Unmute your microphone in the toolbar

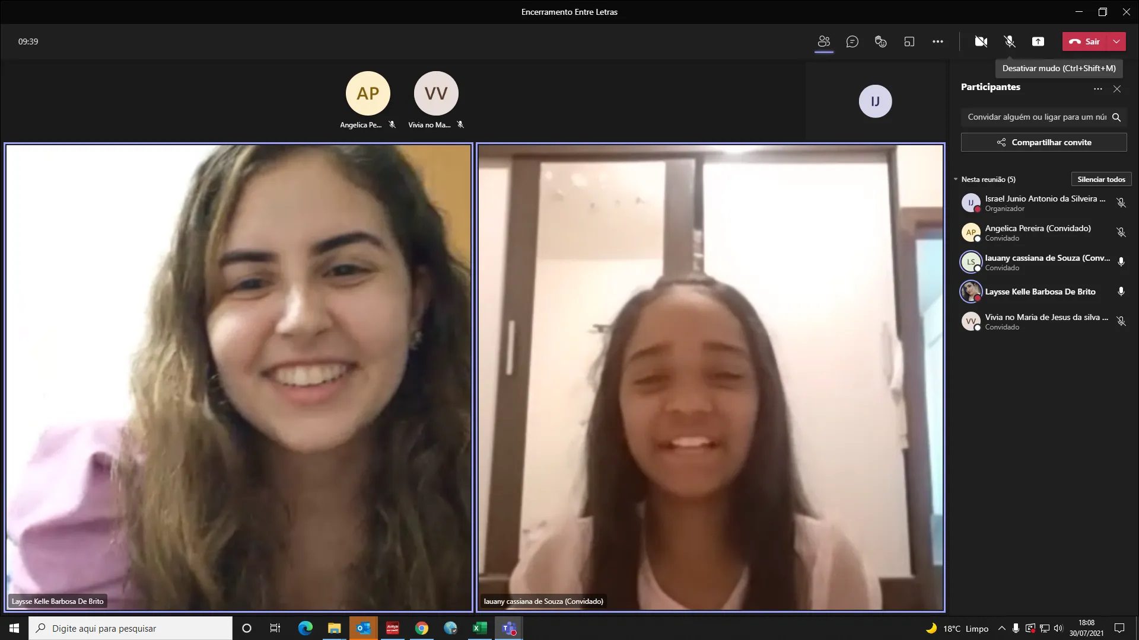[x=1009, y=41]
